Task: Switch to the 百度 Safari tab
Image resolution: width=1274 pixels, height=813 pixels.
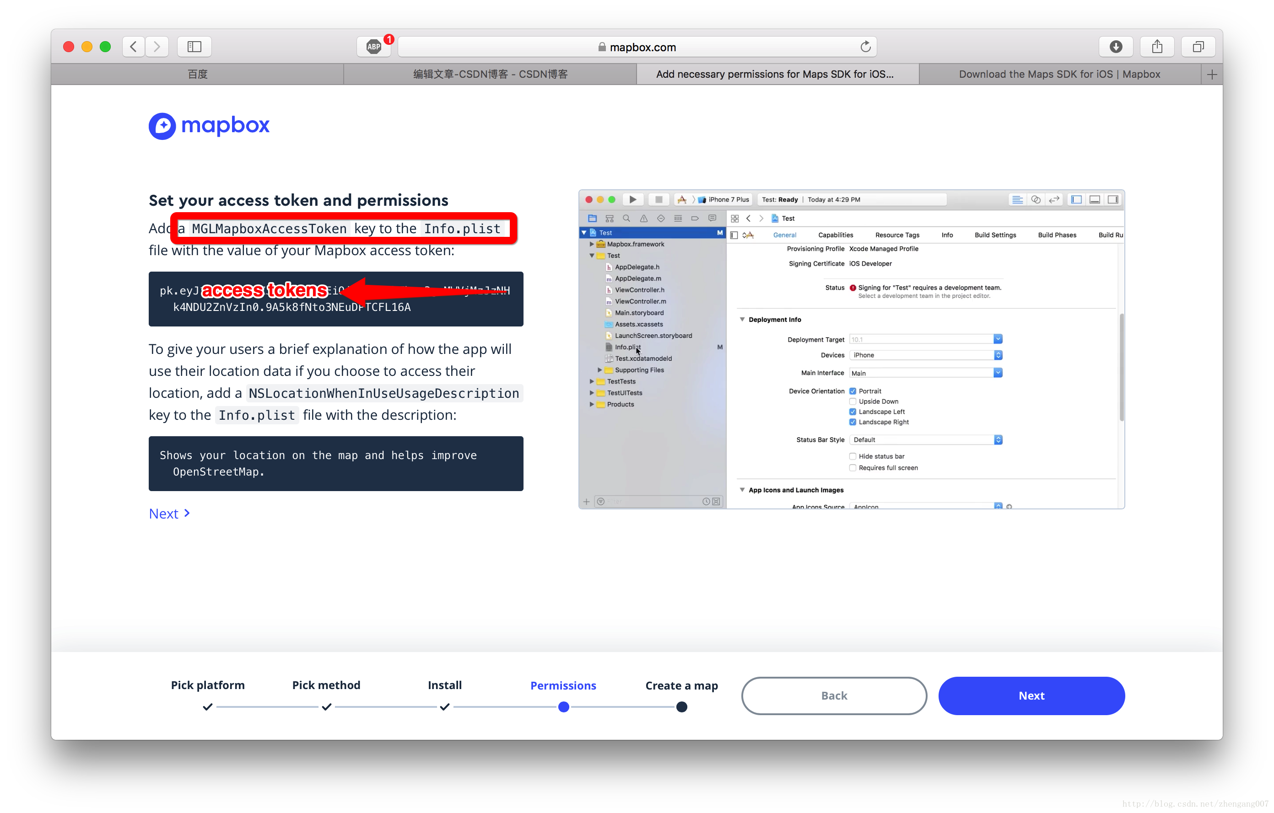Action: coord(197,75)
